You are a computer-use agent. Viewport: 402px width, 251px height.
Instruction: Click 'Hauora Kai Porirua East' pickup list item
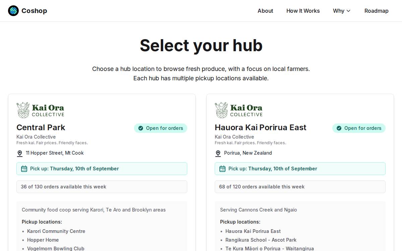pos(253,231)
